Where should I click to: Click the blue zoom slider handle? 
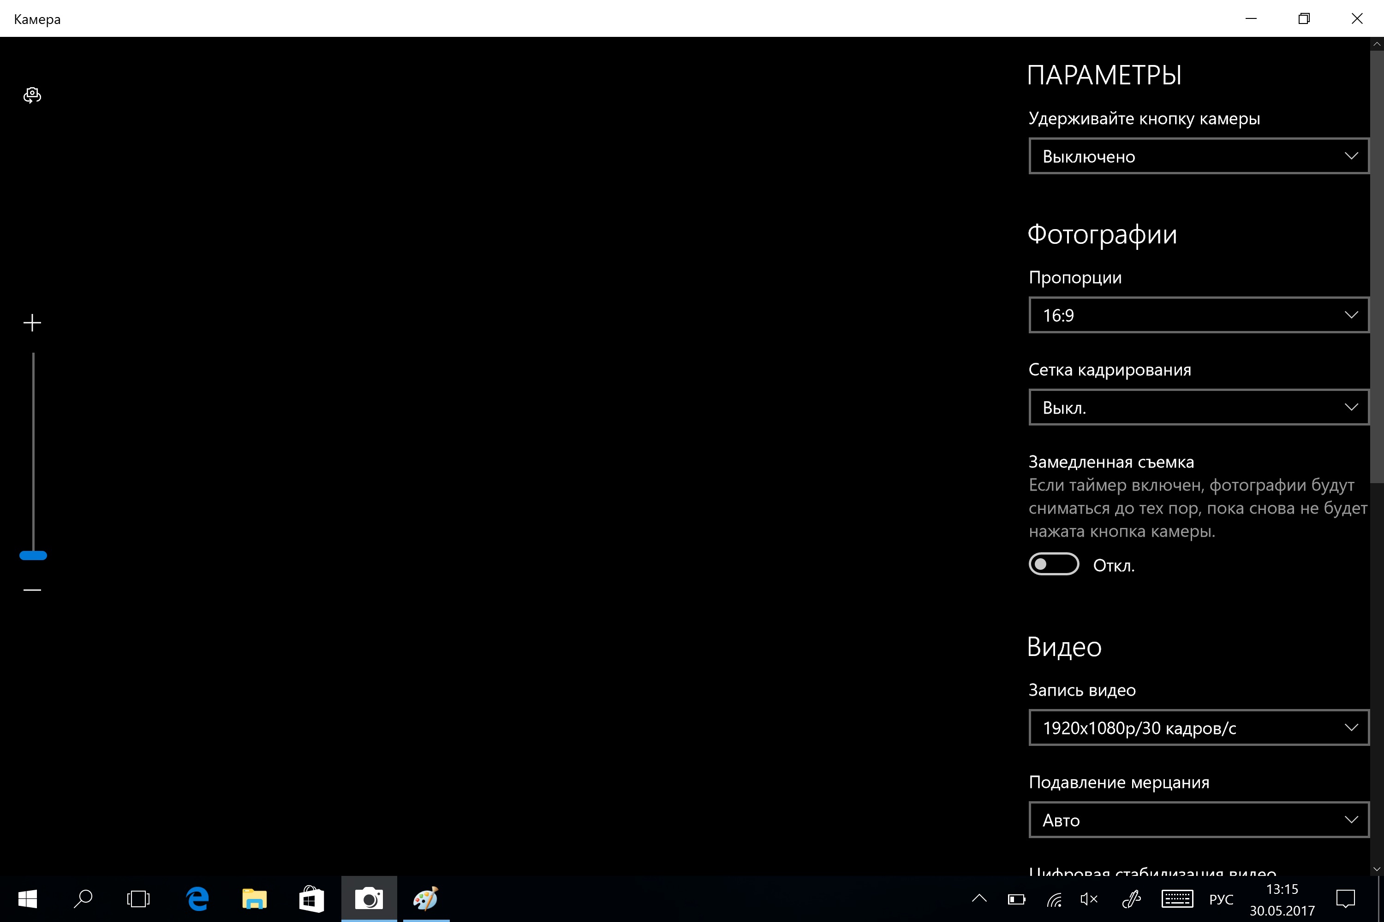33,555
